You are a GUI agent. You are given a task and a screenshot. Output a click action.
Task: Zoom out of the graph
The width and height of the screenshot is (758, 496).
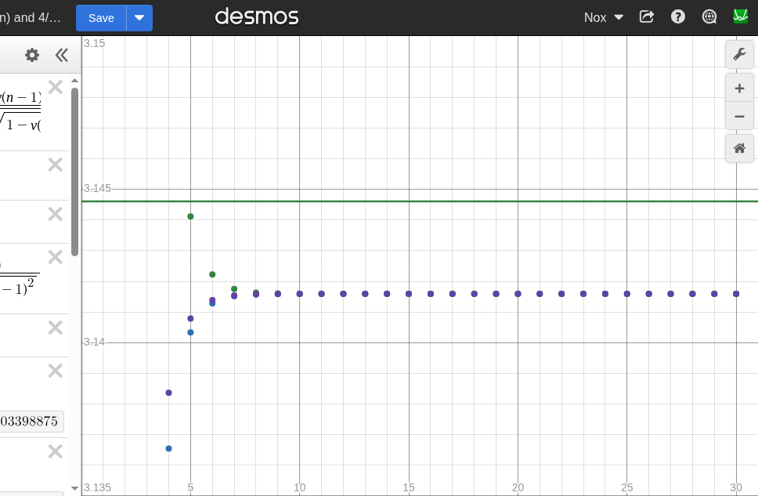[x=739, y=116]
